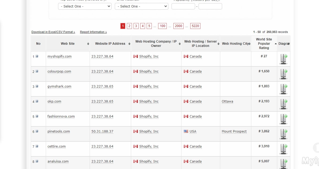Sort table by Web Site column
The width and height of the screenshot is (319, 169).
[68, 44]
